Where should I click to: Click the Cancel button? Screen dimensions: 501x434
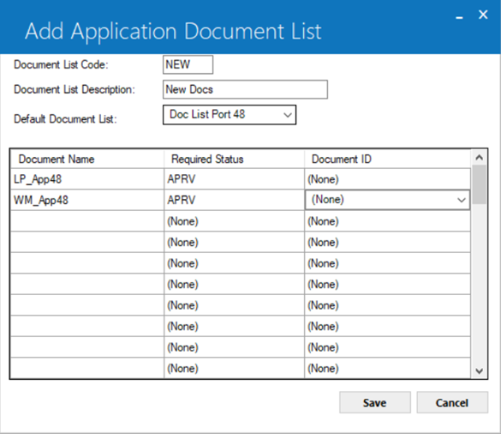[452, 402]
